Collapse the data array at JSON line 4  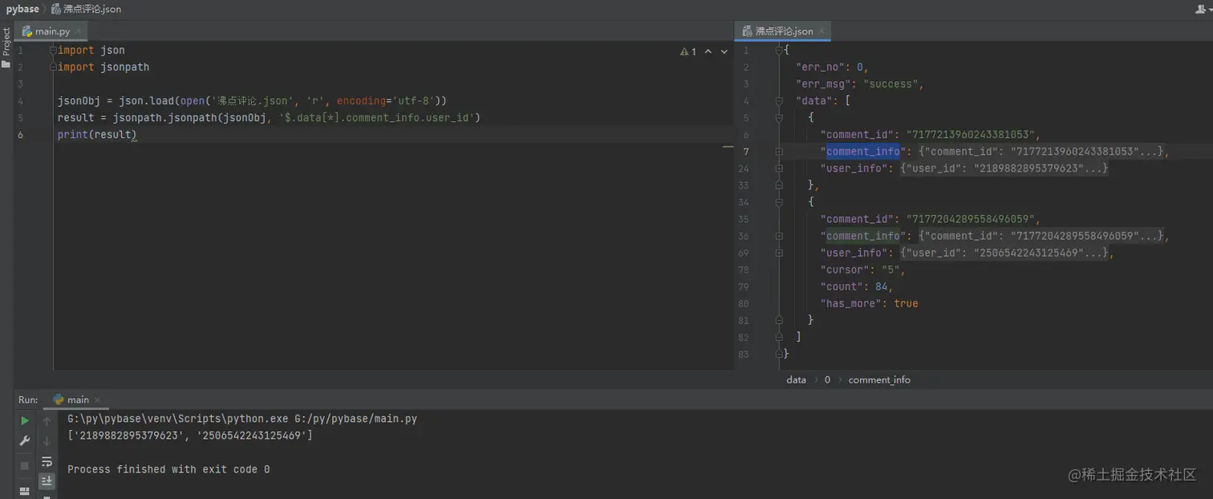pyautogui.click(x=779, y=101)
